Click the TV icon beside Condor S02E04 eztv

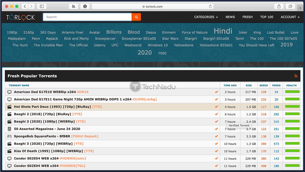click(x=9, y=158)
